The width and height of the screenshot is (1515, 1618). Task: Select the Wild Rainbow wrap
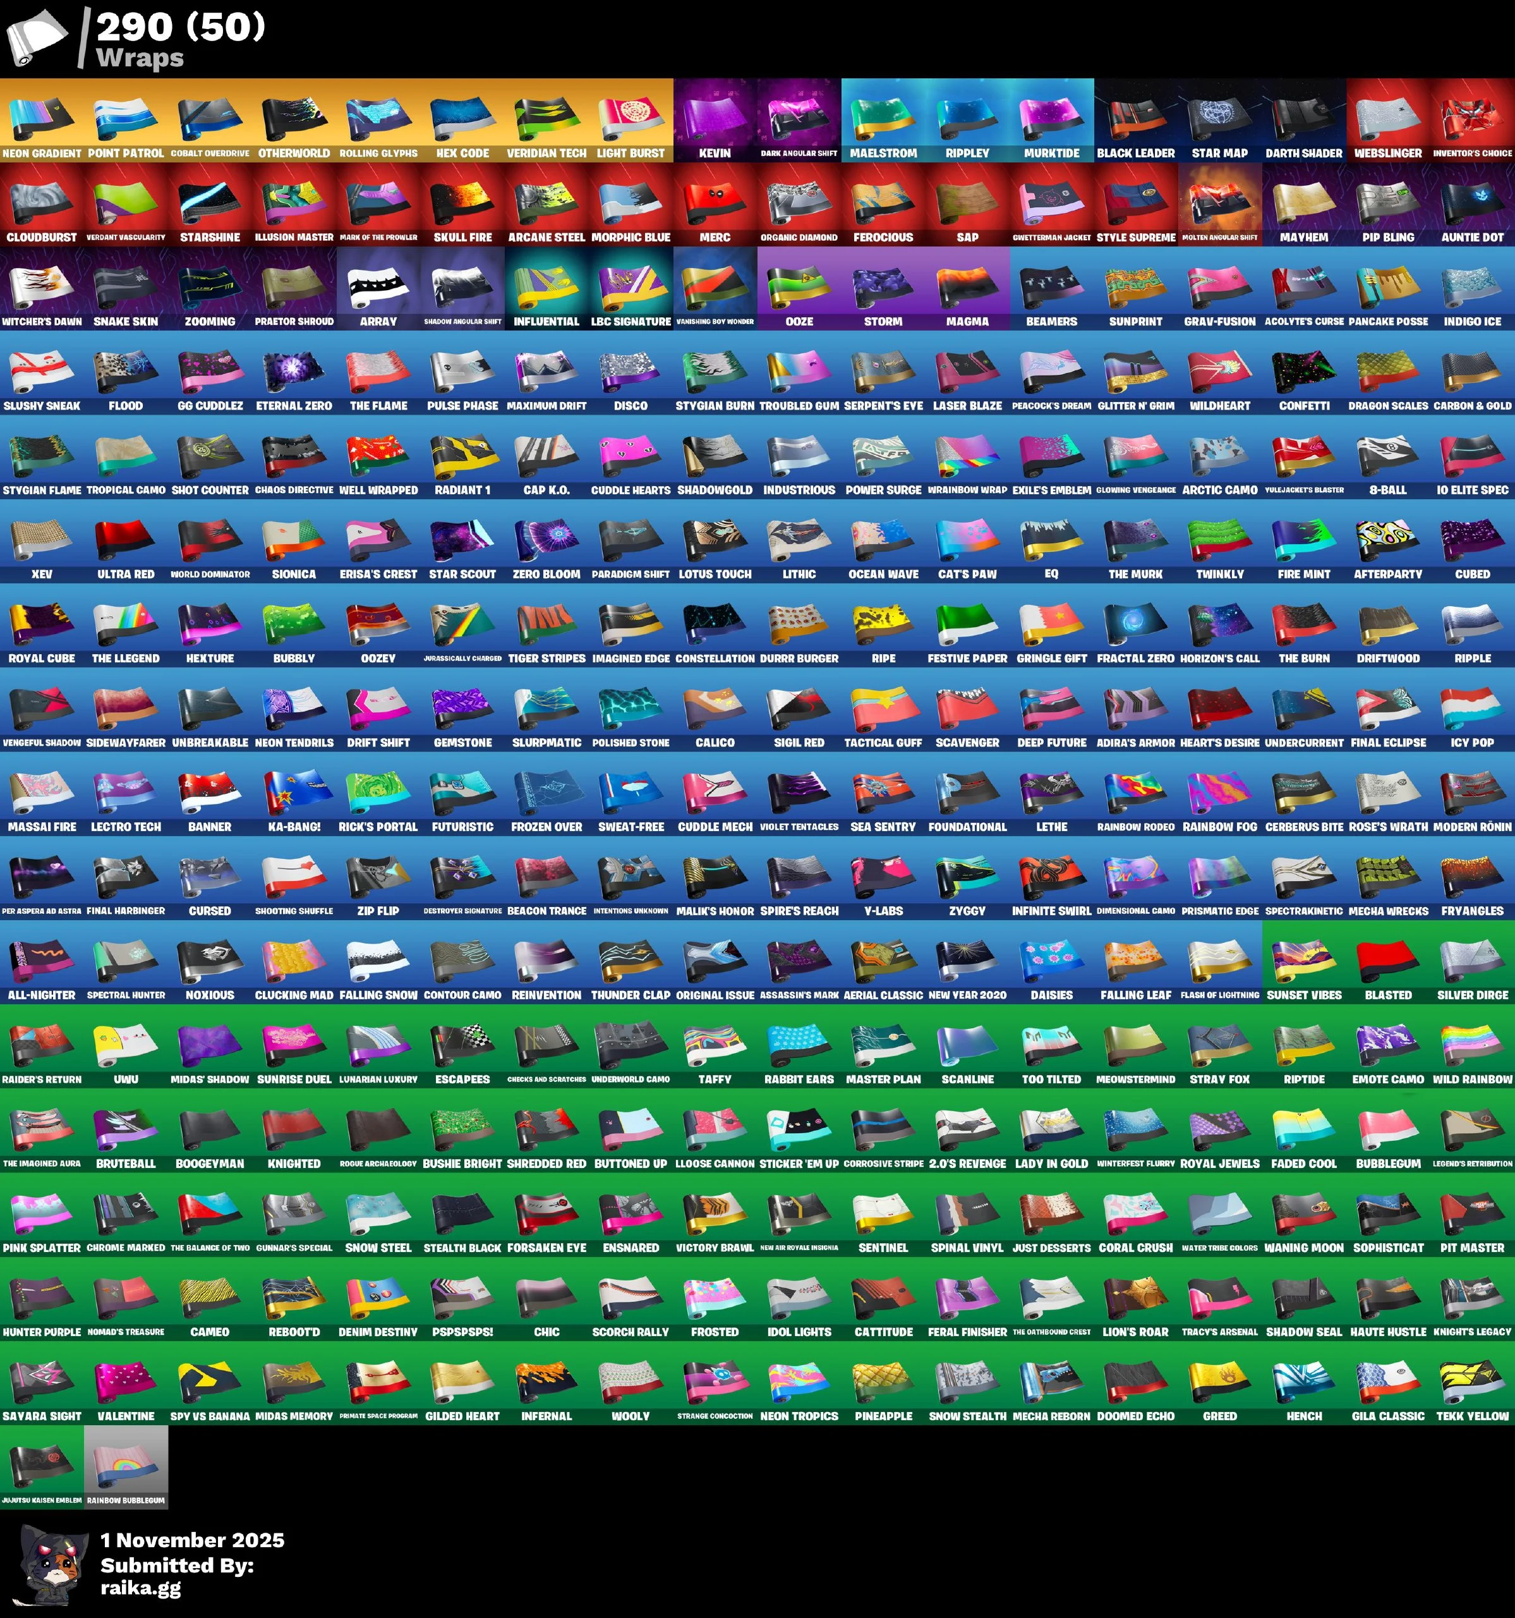click(x=1472, y=1045)
